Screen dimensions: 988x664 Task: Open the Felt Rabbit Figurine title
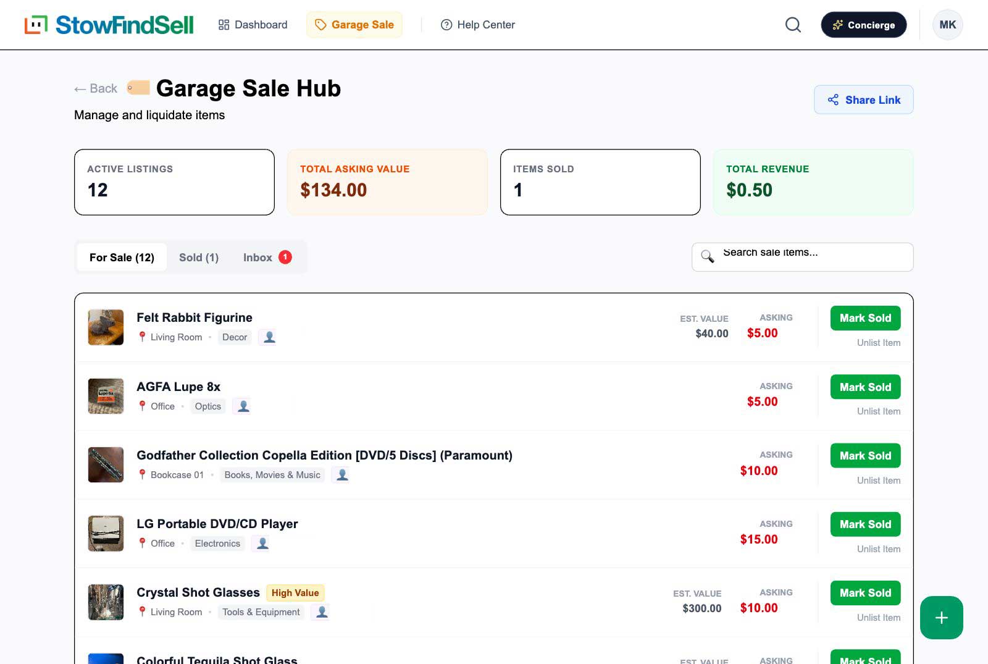coord(195,317)
